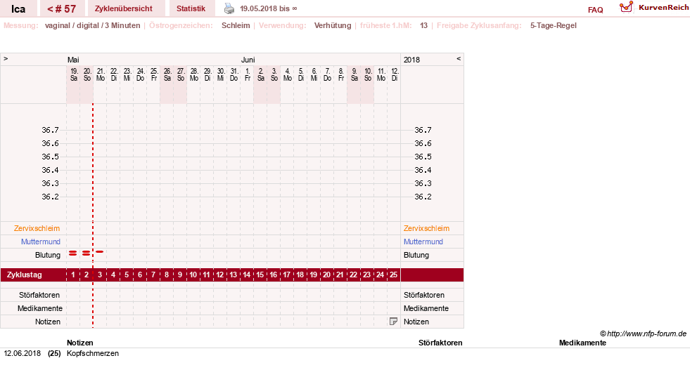This screenshot has width=690, height=370.
Task: Click the date header 19. Sa
Action: pyautogui.click(x=73, y=74)
